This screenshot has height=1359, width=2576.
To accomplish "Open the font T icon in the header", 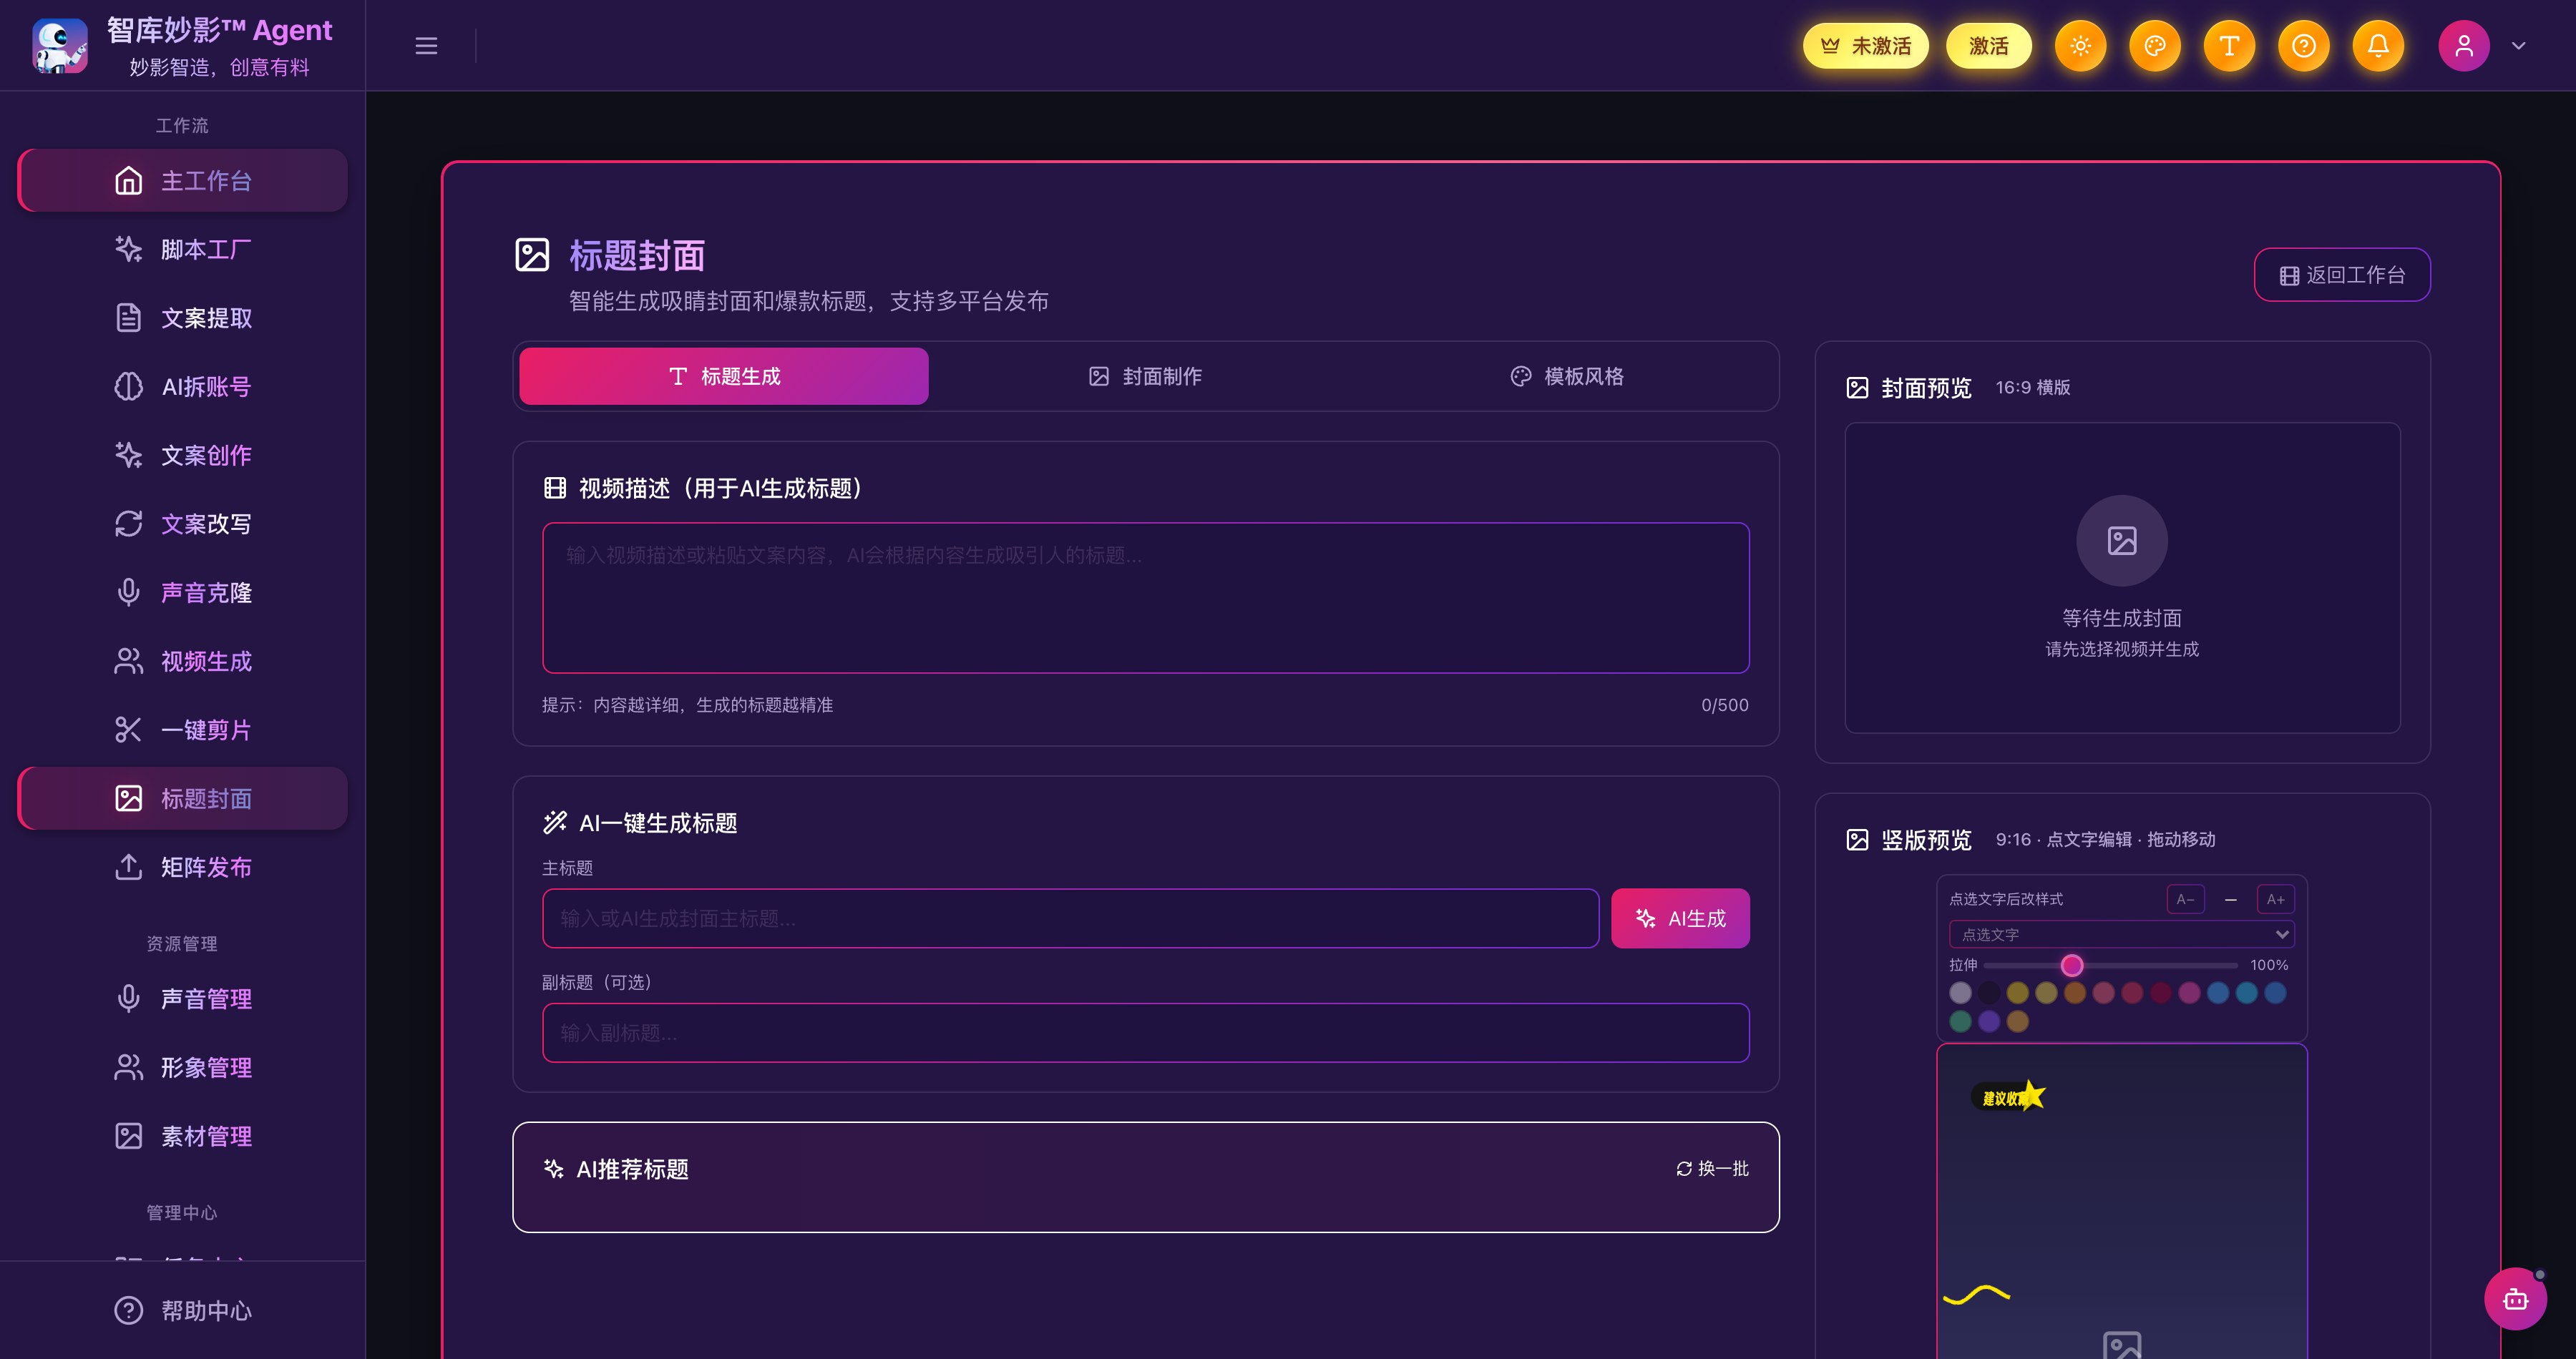I will pyautogui.click(x=2229, y=46).
